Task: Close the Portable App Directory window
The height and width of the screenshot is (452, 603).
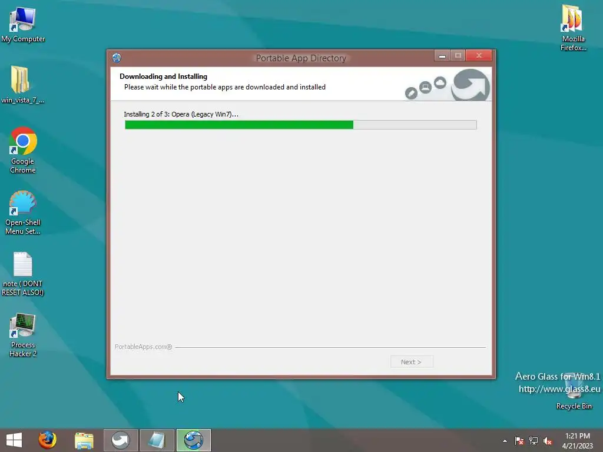Action: click(x=479, y=56)
